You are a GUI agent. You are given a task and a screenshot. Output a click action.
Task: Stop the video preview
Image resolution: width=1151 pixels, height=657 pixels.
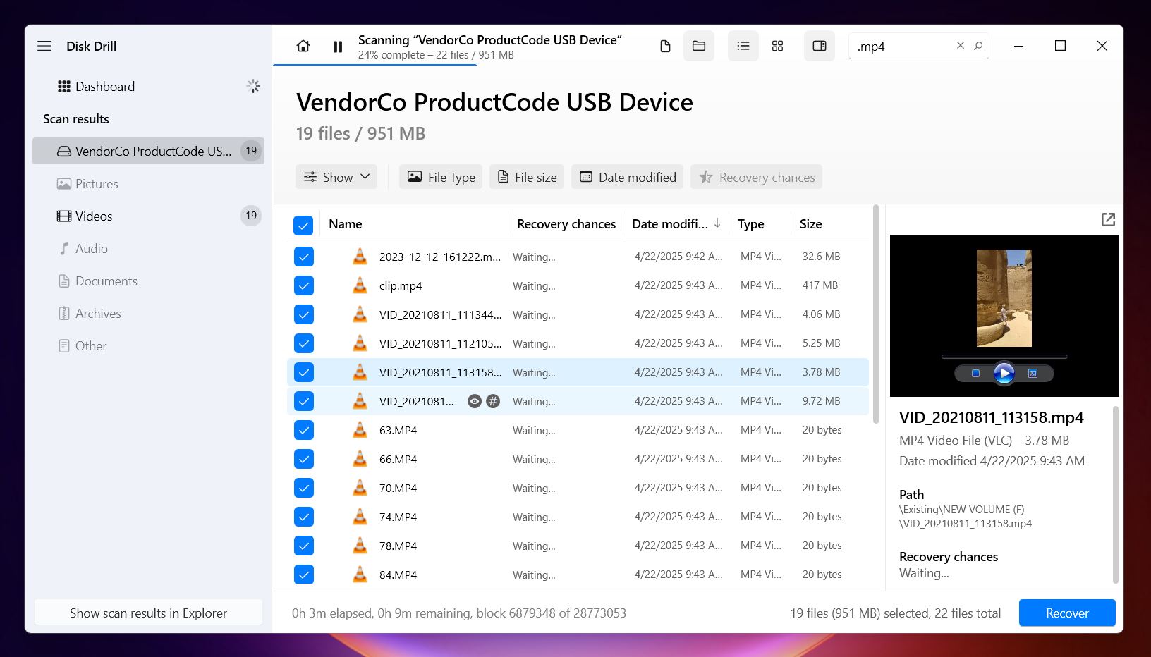pos(975,373)
